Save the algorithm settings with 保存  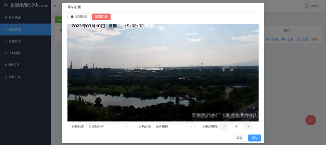254,138
